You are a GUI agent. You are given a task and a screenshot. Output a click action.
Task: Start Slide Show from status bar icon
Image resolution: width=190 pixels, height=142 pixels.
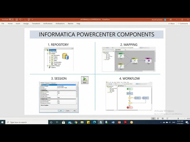(x=167, y=118)
